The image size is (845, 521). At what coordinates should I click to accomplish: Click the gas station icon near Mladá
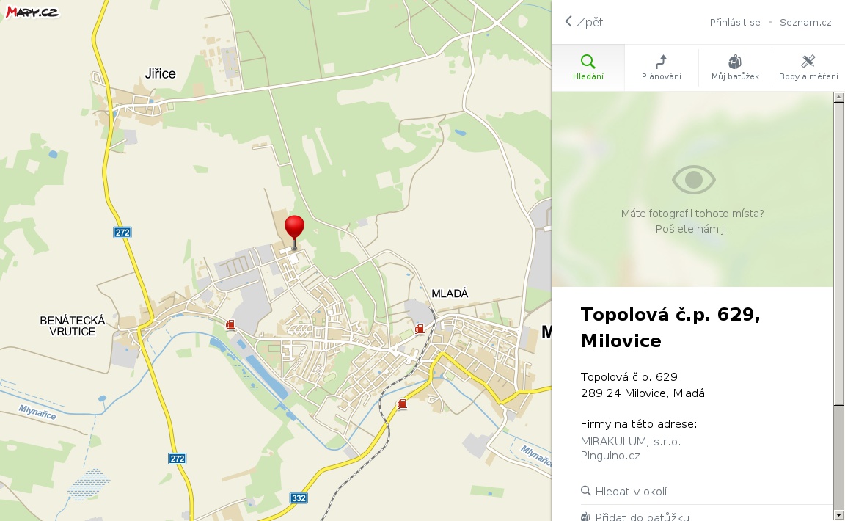(x=420, y=329)
